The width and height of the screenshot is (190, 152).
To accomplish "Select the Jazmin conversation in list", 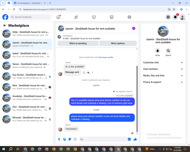I will point(27,44).
